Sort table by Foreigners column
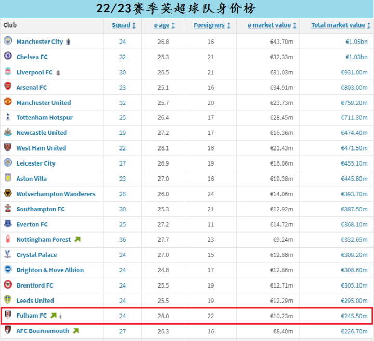The image size is (374, 341). point(212,25)
